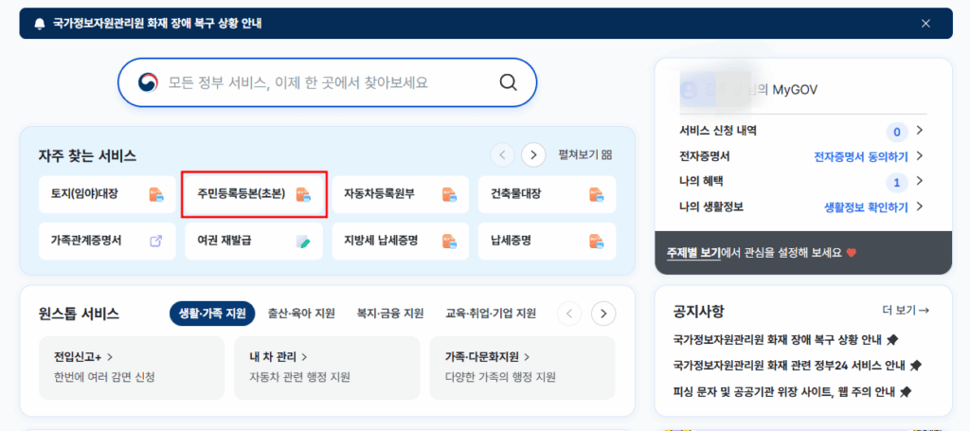The height and width of the screenshot is (431, 970).
Task: Click the government emblem in the search bar
Action: [148, 82]
